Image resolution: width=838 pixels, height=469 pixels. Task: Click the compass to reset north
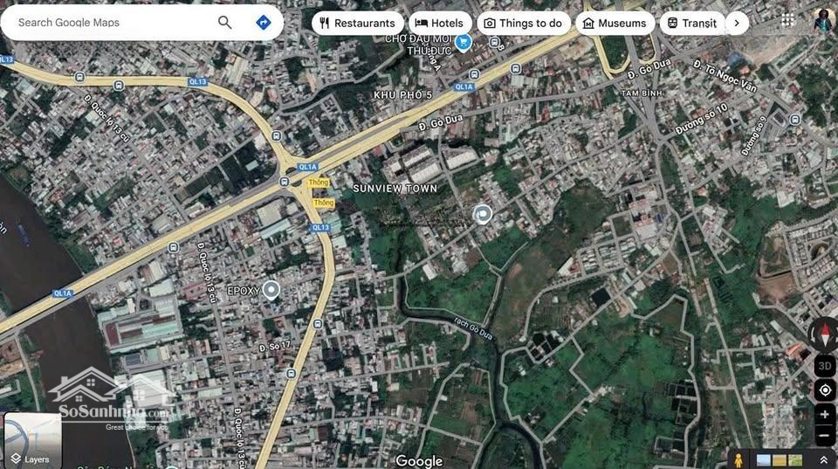[824, 335]
